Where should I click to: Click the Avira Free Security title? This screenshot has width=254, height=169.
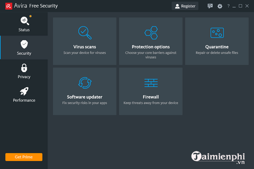(x=36, y=6)
